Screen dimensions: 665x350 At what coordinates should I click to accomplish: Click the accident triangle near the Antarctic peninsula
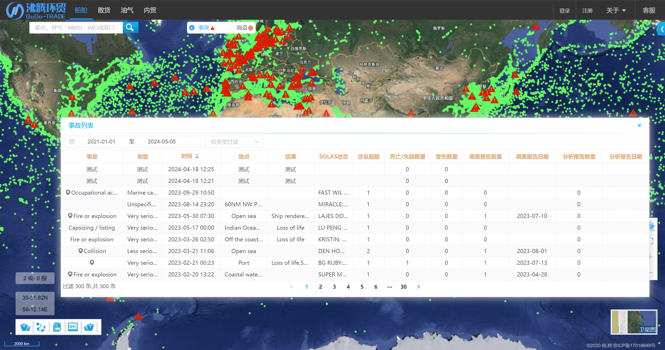138,316
